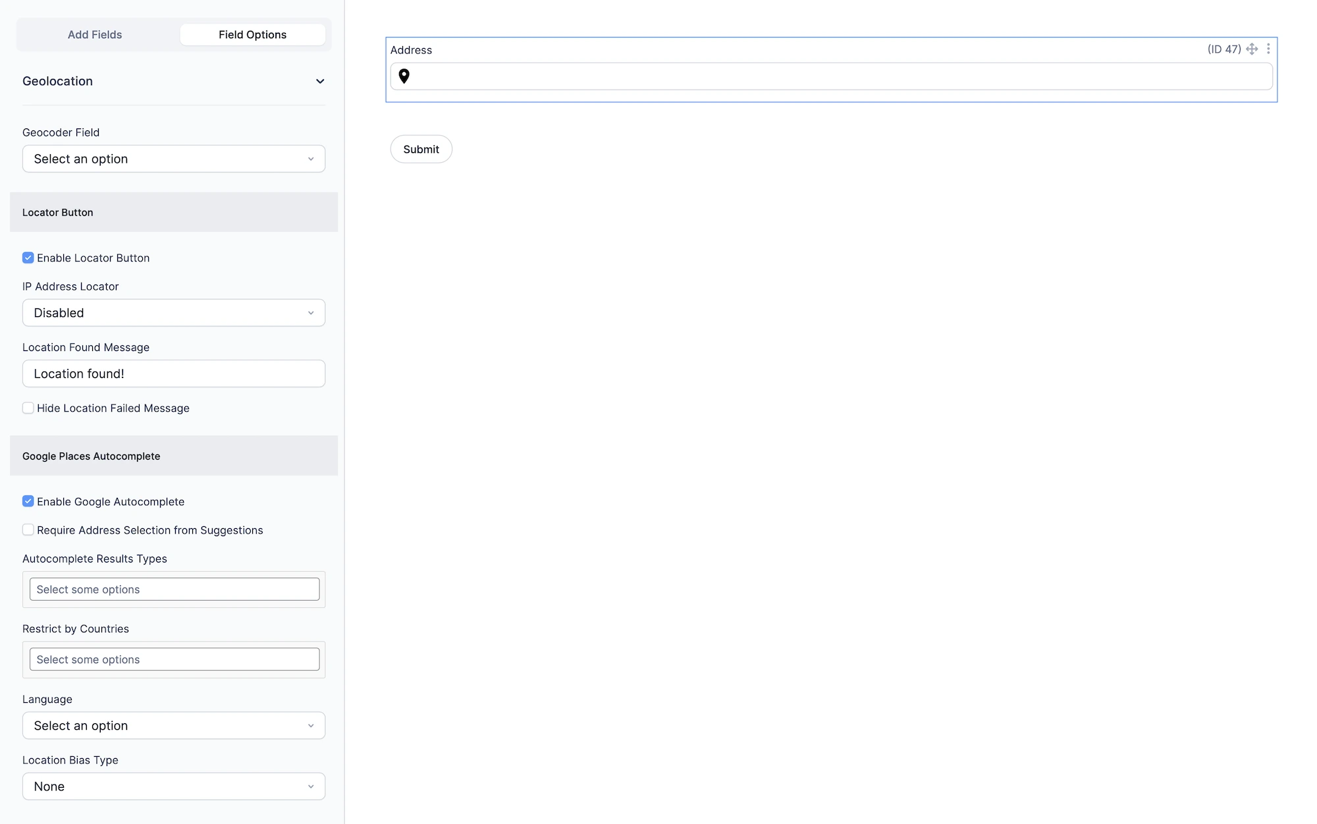
Task: Toggle Enable Locator Button checkbox
Action: [x=28, y=258]
